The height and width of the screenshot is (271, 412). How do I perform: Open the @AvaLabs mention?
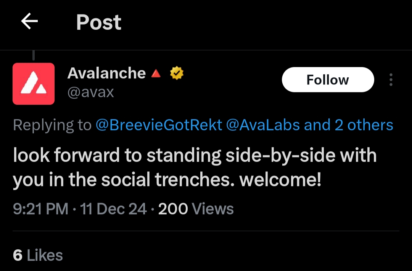263,125
